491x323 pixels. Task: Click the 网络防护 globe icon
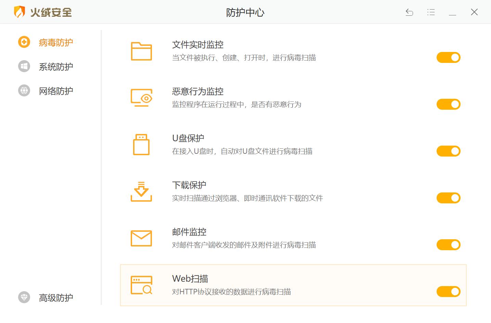click(x=24, y=90)
